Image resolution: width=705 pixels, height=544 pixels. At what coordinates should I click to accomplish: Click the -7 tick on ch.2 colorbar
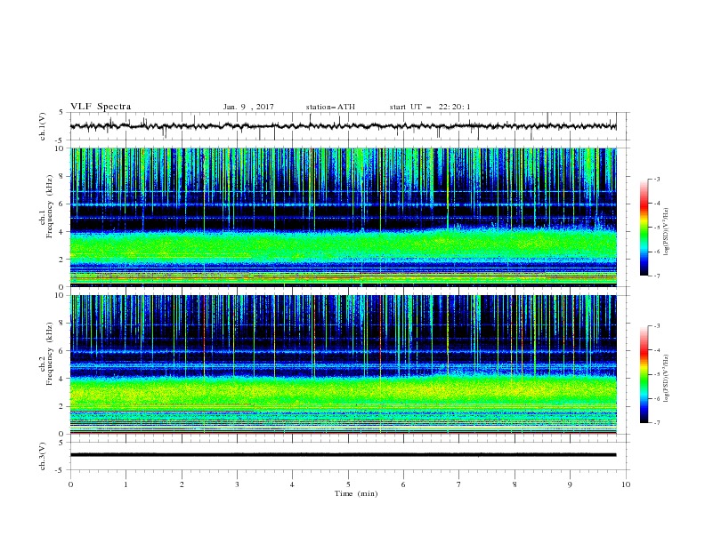(x=656, y=422)
